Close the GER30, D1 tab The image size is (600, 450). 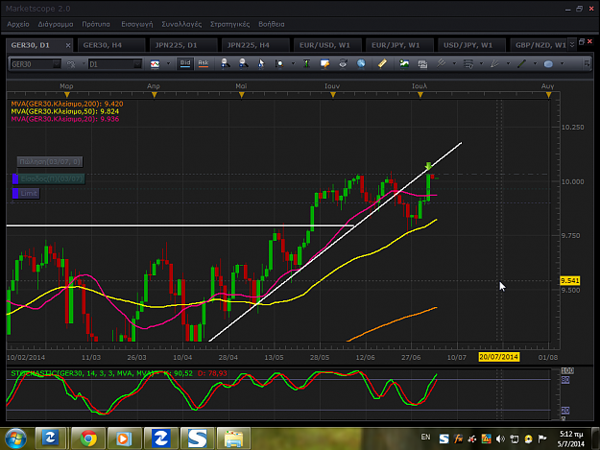coord(68,45)
